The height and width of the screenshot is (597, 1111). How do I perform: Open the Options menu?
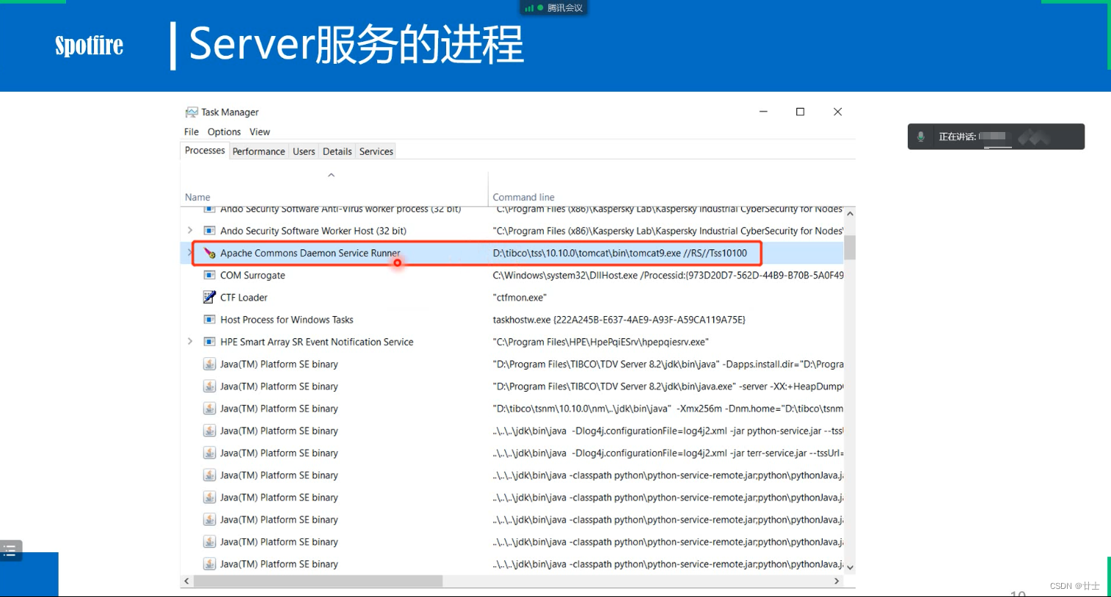coord(224,132)
